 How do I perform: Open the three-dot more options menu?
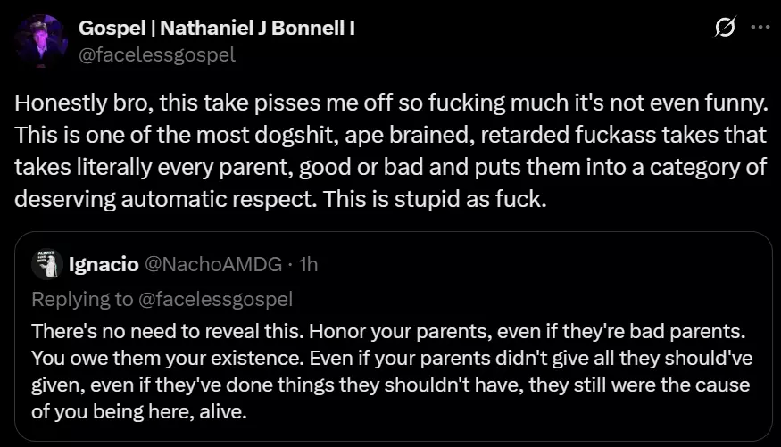[760, 27]
